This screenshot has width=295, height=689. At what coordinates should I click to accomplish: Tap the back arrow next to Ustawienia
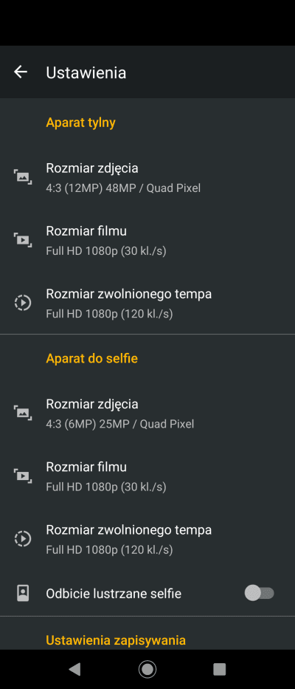[21, 72]
